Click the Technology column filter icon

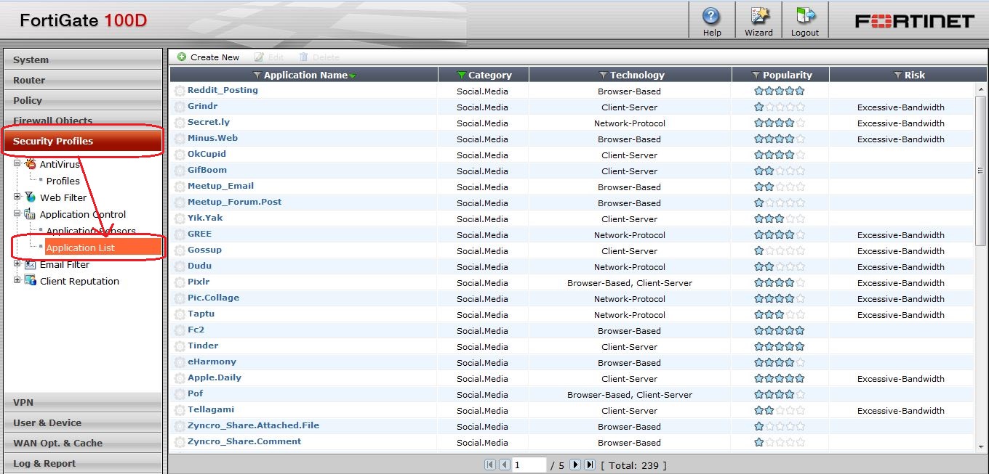click(603, 75)
